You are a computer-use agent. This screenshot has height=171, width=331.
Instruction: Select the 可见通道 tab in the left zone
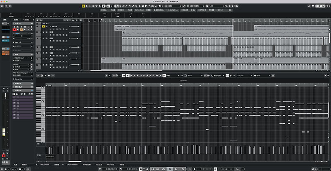[x=26, y=20]
